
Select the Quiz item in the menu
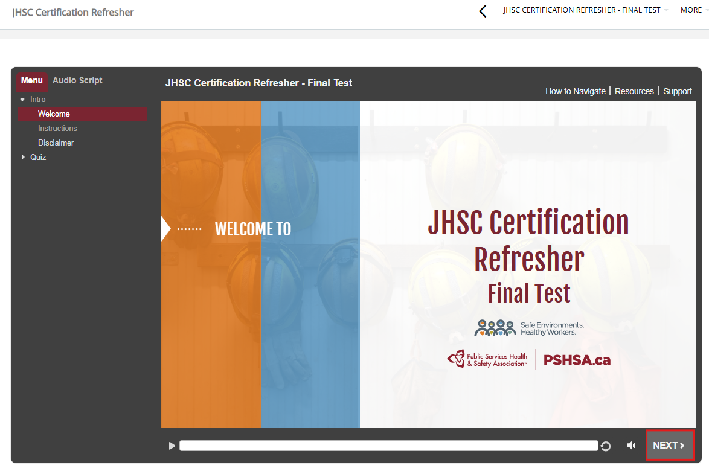38,158
